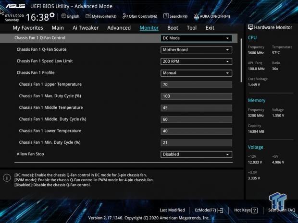Image resolution: width=298 pixels, height=223 pixels.
Task: Open the Hot Keys help
Action: [x=242, y=210]
